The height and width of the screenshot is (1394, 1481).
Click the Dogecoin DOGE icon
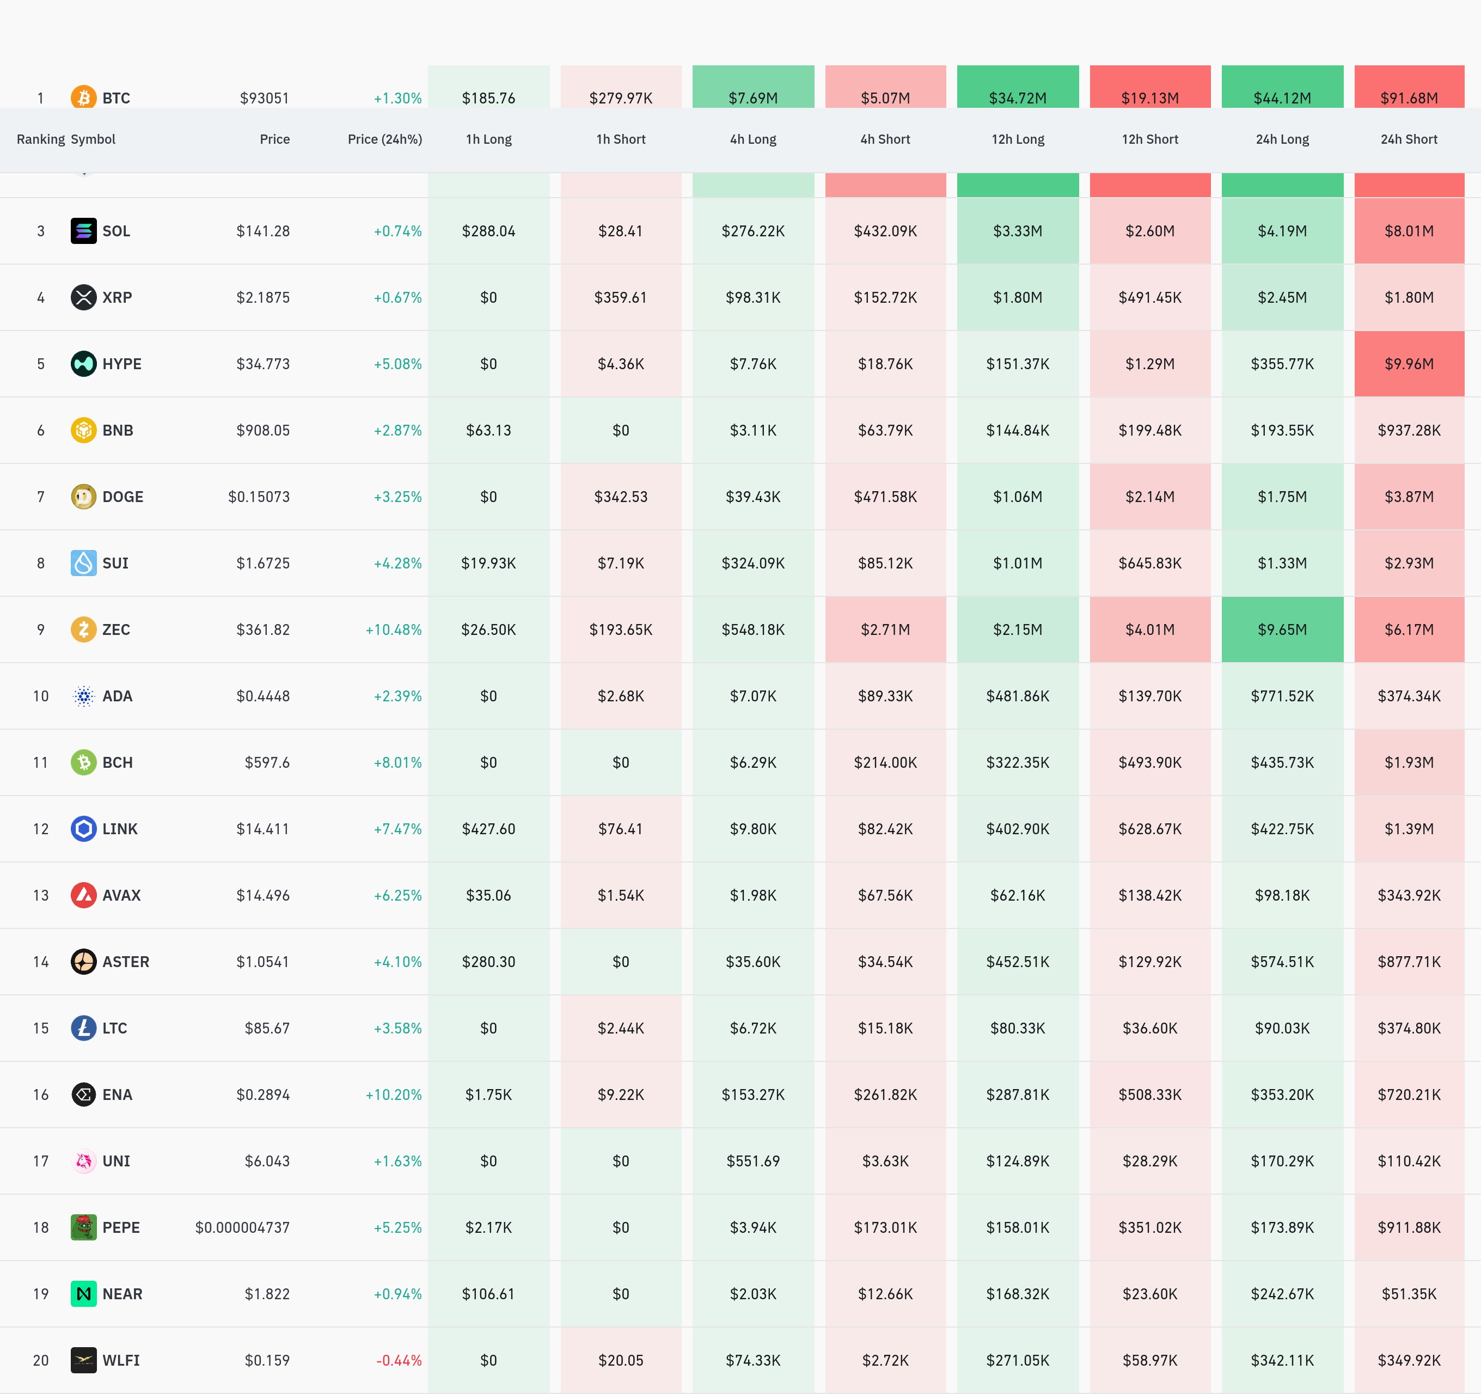tap(83, 496)
